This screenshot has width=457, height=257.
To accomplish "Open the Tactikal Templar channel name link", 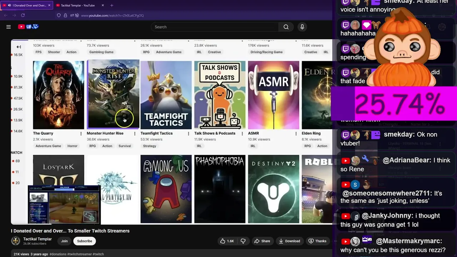I will (x=37, y=239).
